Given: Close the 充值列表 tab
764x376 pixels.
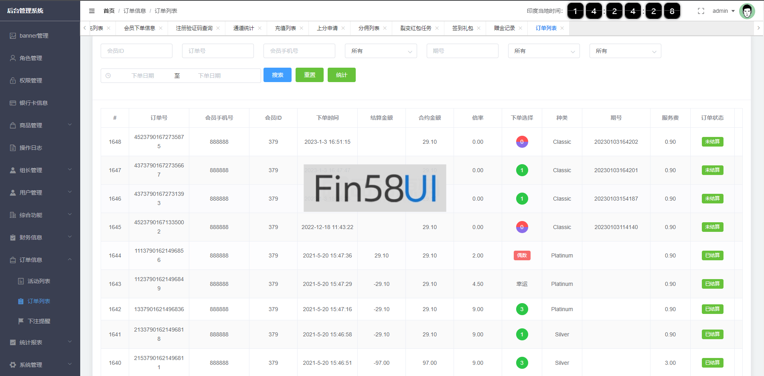Looking at the screenshot, I should click(301, 28).
